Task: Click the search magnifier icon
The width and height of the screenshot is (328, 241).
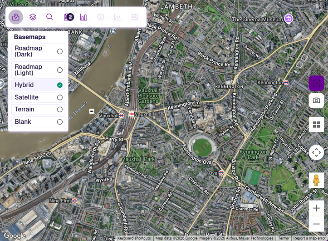Action: (49, 17)
